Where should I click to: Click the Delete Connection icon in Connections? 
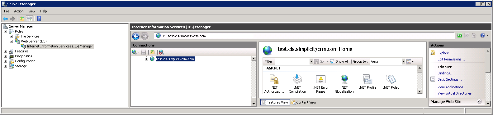pyautogui.click(x=161, y=52)
